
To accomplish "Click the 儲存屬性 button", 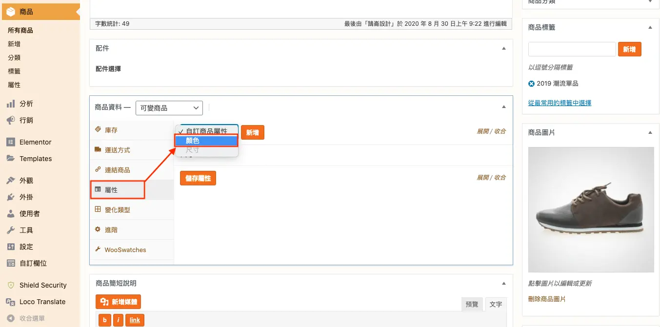I will click(198, 178).
